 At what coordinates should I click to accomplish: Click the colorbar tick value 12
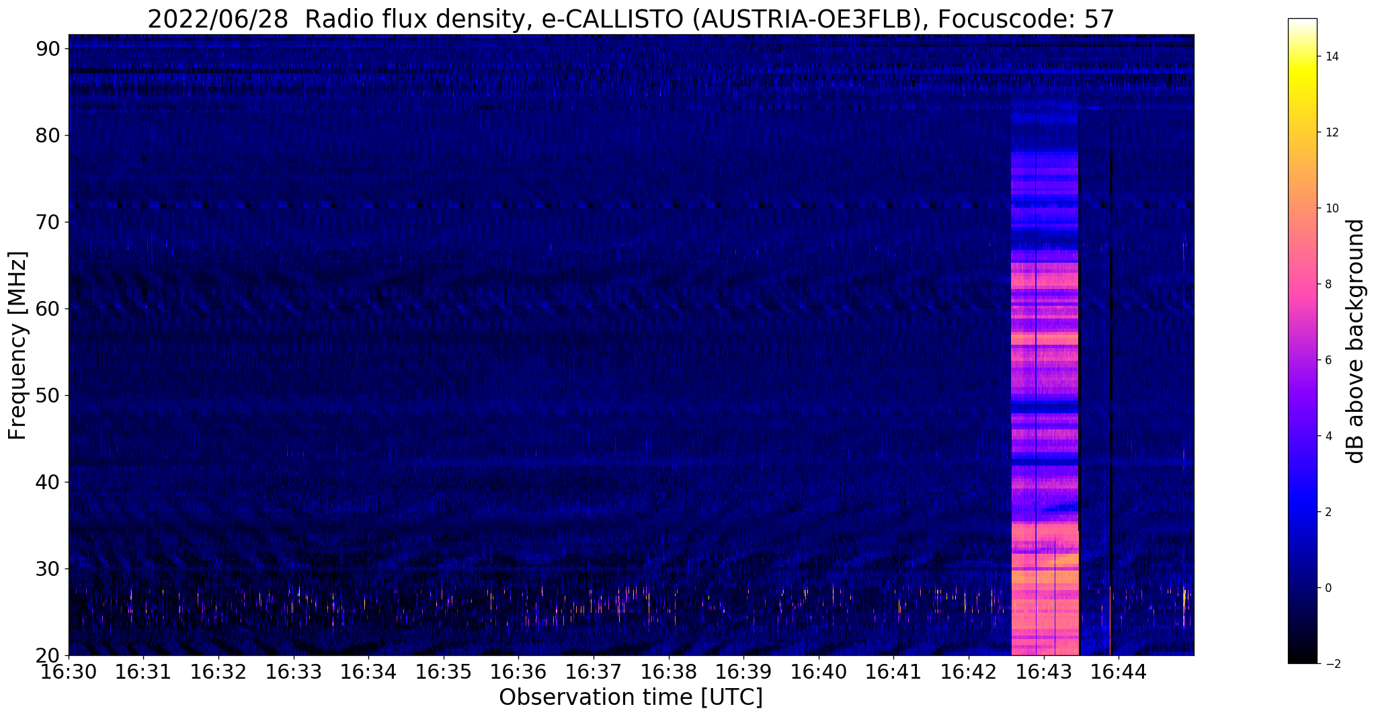click(1331, 132)
